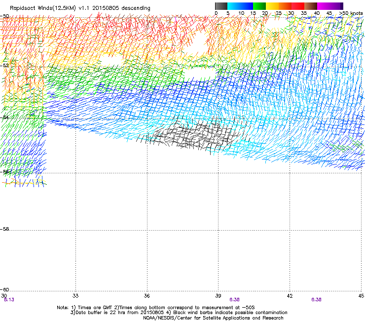Click the legend scale value '40'
The width and height of the screenshot is (365, 321).
[317, 13]
